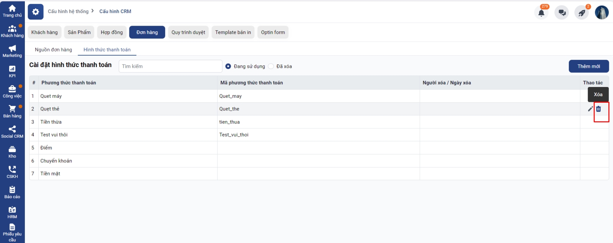The height and width of the screenshot is (243, 613).
Task: Click the rocket icon in header
Action: coord(582,13)
